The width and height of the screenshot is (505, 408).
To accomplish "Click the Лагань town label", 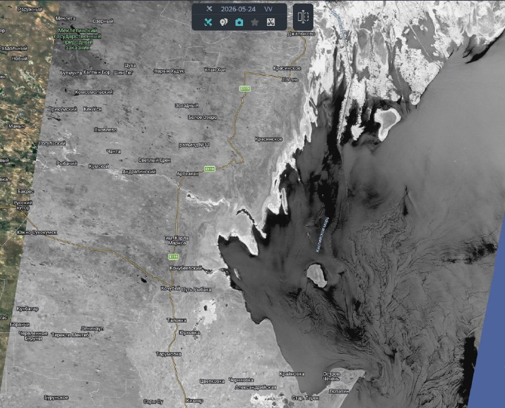I will pyautogui.click(x=290, y=80).
